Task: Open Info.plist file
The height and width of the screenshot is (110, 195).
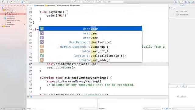Action: (x=9, y=22)
